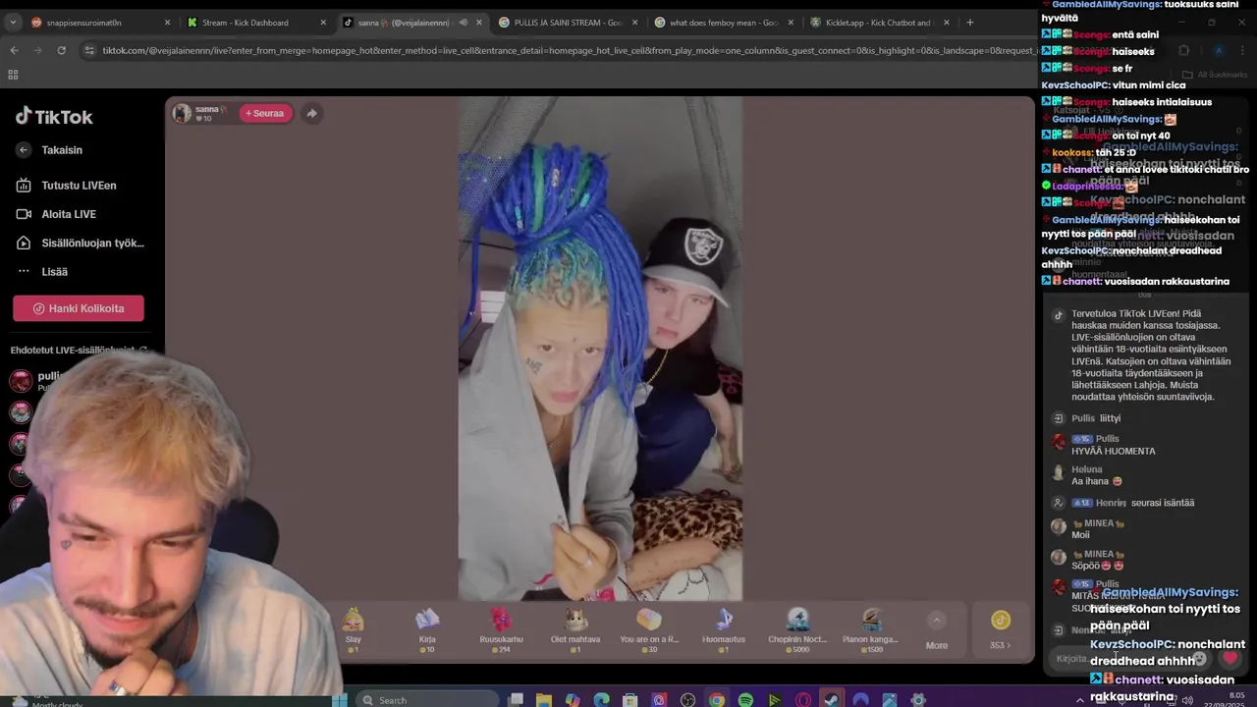Go back with the Takaisin arrow
This screenshot has height=707, width=1257.
(24, 150)
